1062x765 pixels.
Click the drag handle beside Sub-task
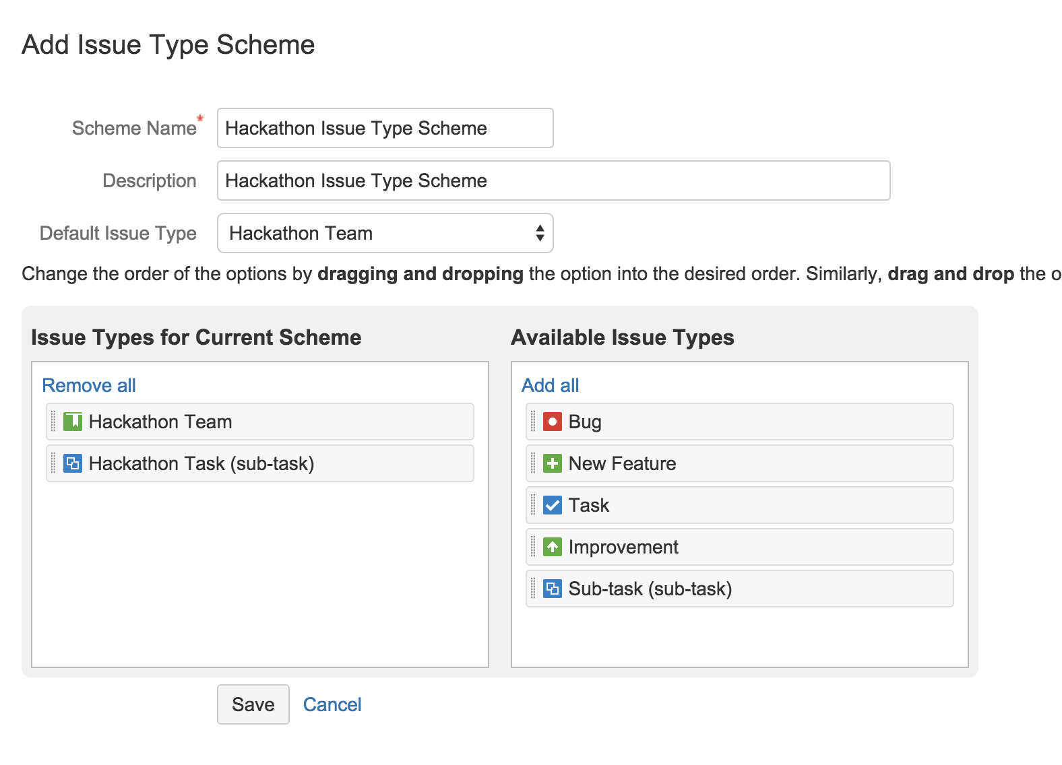click(x=533, y=589)
